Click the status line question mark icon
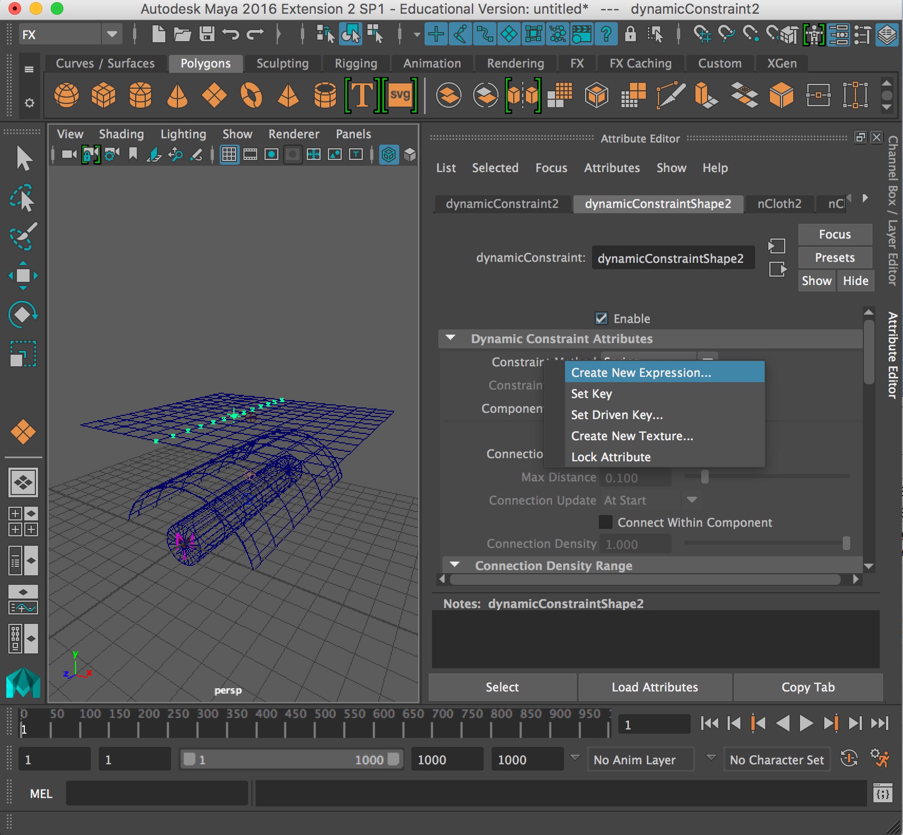The height and width of the screenshot is (835, 903). click(606, 35)
